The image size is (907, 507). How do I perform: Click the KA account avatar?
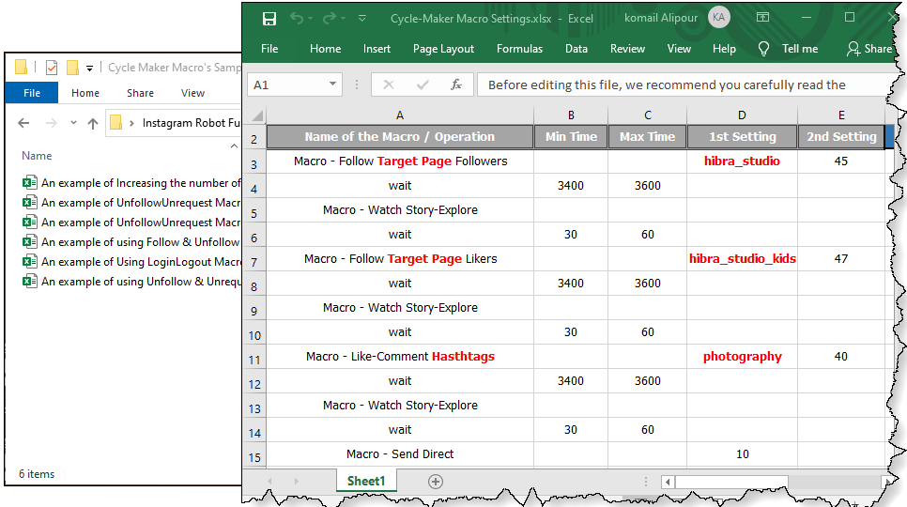click(719, 17)
